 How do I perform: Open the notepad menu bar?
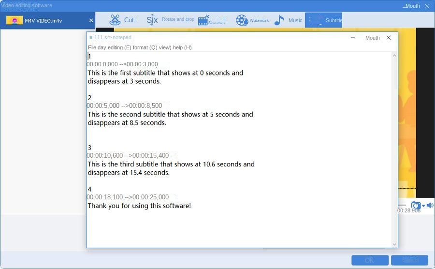(140, 47)
